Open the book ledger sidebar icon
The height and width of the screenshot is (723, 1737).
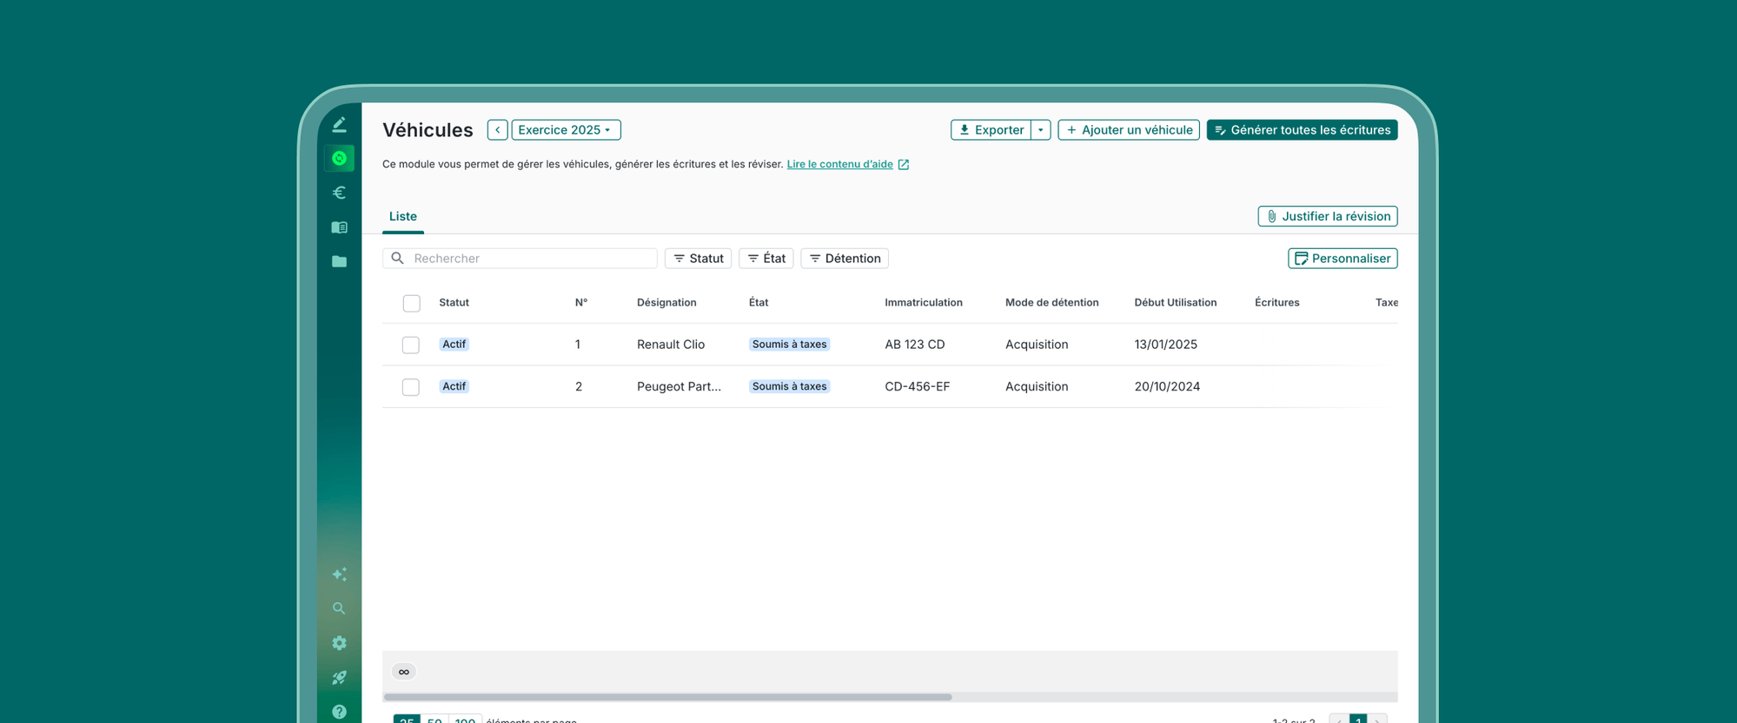pos(339,227)
